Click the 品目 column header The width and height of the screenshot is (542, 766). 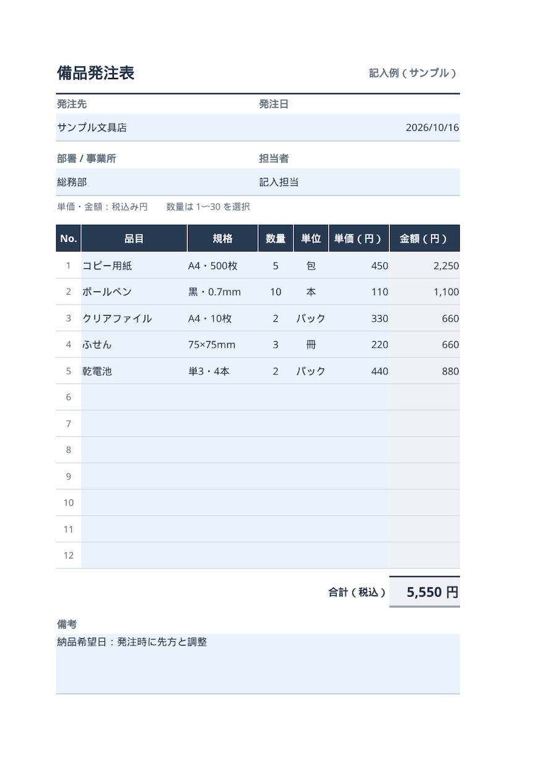[134, 238]
